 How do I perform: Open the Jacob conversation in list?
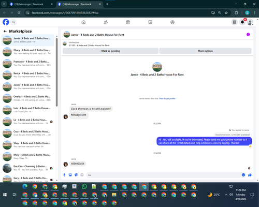[27, 86]
